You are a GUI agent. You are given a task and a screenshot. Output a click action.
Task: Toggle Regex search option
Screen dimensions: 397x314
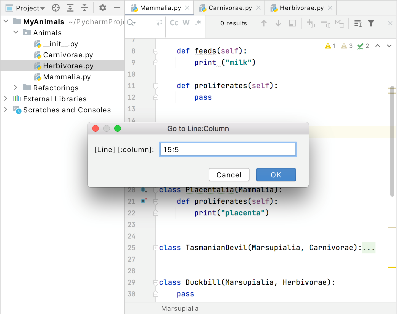198,23
